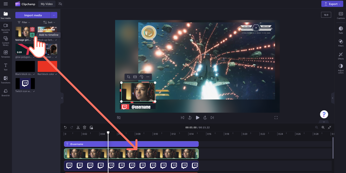Open the Content library sidebar icon
The width and height of the screenshot is (346, 173).
(6, 41)
